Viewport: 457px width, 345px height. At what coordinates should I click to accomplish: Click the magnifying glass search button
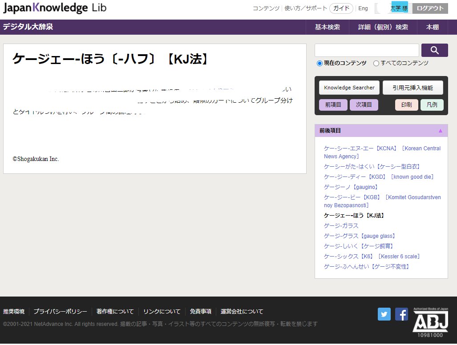(x=434, y=50)
